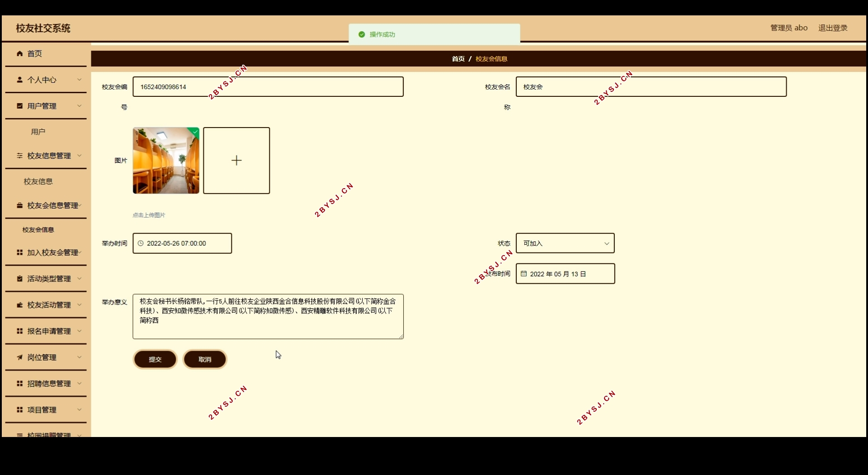
Task: Expand the 校友活动管理 menu chevron
Action: coord(80,305)
